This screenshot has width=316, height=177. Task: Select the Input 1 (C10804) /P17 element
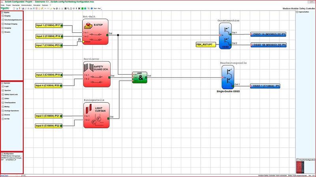point(49,26)
